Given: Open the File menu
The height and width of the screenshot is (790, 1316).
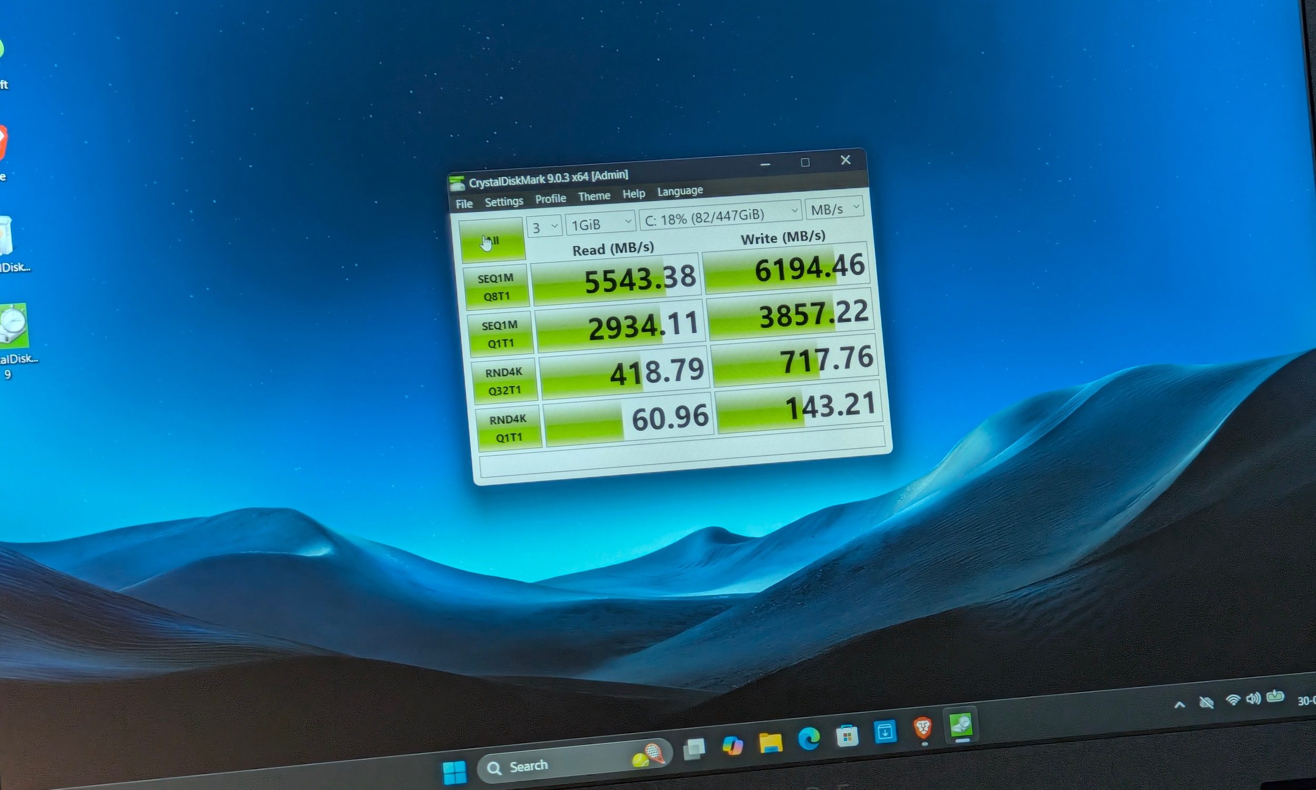Looking at the screenshot, I should pos(464,204).
